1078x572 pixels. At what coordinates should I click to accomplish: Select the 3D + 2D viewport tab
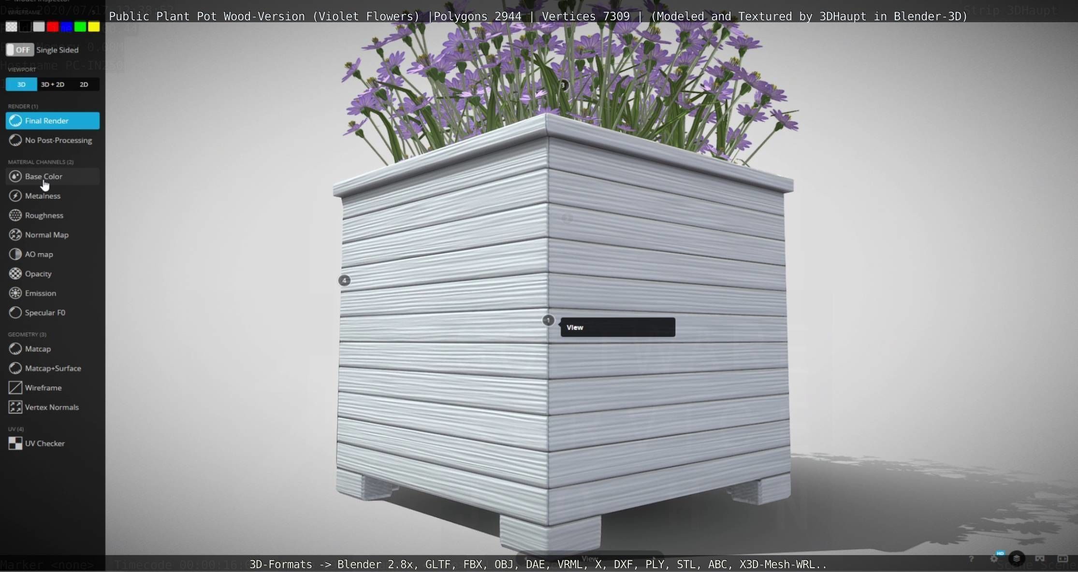53,85
